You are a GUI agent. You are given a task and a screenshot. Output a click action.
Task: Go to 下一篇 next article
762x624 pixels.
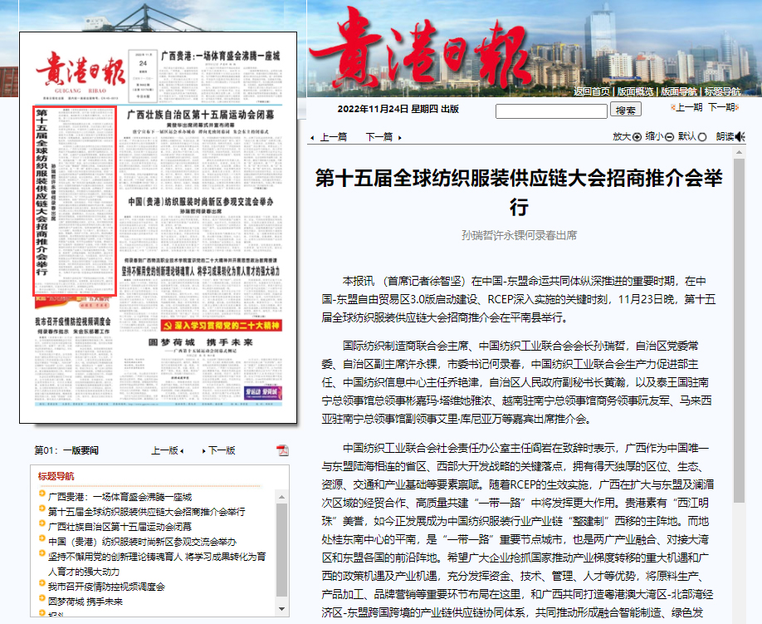coord(379,137)
